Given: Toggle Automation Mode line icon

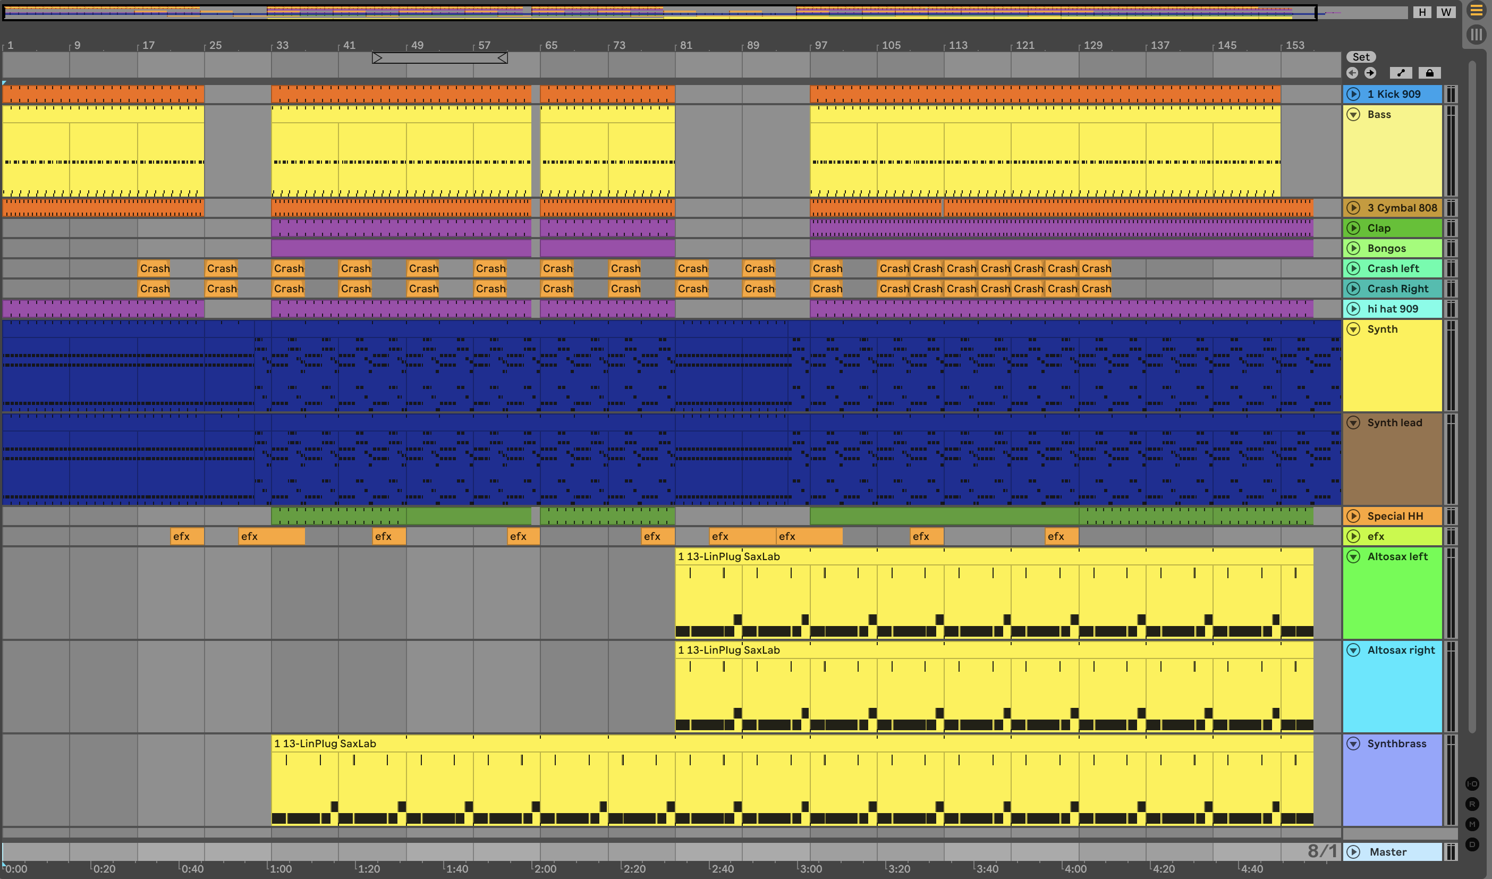Looking at the screenshot, I should pyautogui.click(x=1401, y=73).
